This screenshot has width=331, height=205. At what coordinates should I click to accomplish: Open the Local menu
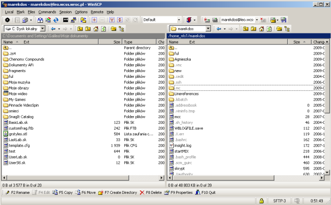9,12
